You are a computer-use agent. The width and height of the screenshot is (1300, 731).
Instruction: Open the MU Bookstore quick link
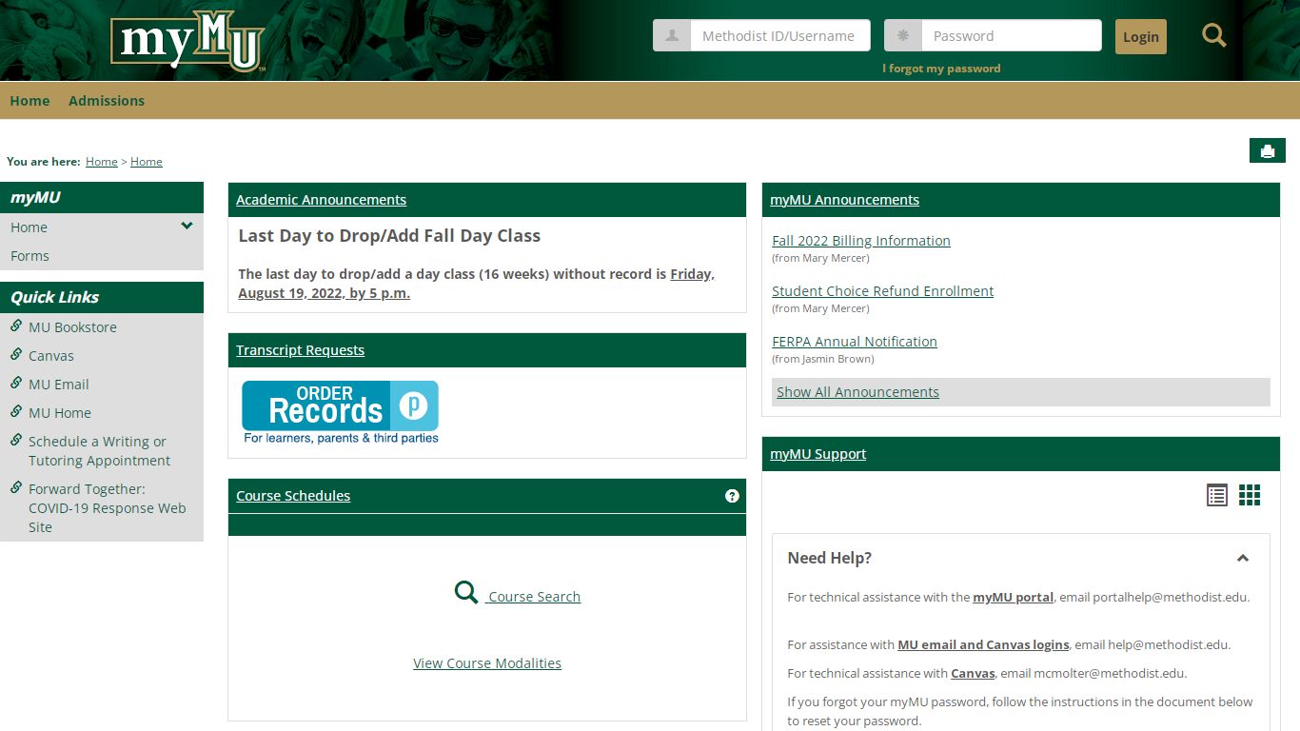[72, 327]
